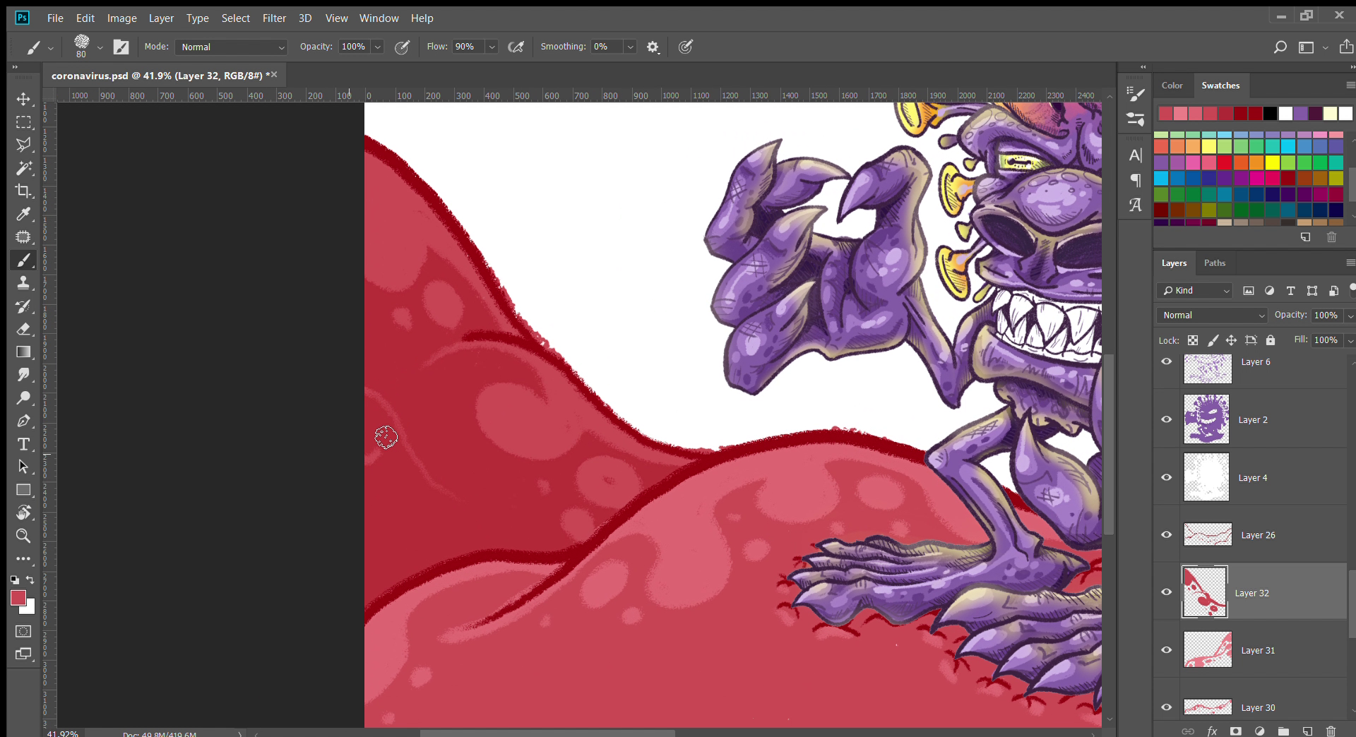Open brush smoothing options gear

tap(653, 47)
